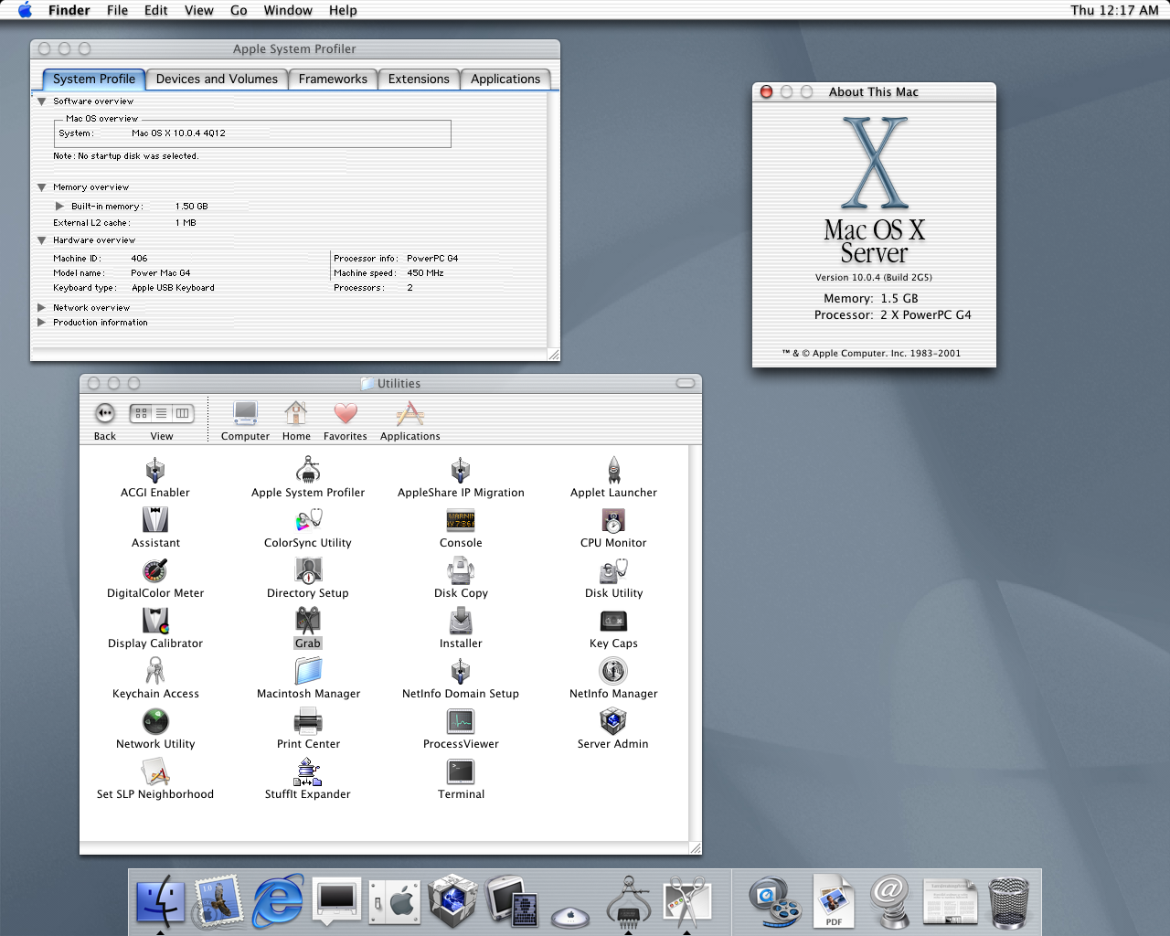Expand the Built-in memory details
This screenshot has height=936, width=1170.
(59, 207)
